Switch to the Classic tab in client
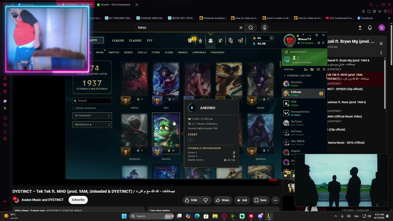The height and width of the screenshot is (221, 393). click(135, 41)
